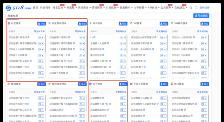224x122 pixels.
Task: Copy keyword 足浴盆厂家 in 360搜索
Action: [x=144, y=73]
